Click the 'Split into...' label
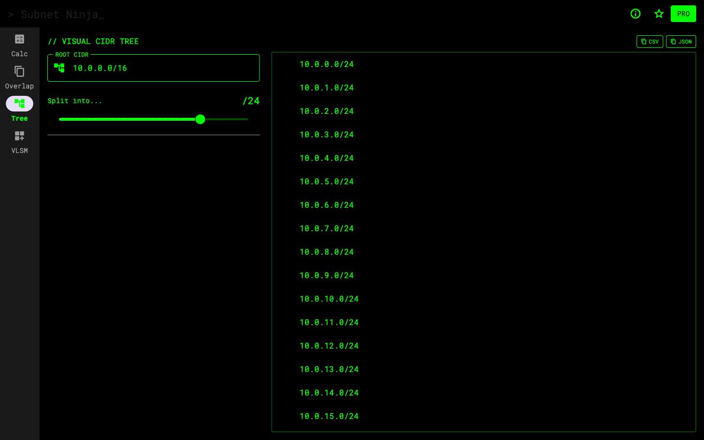 click(75, 101)
